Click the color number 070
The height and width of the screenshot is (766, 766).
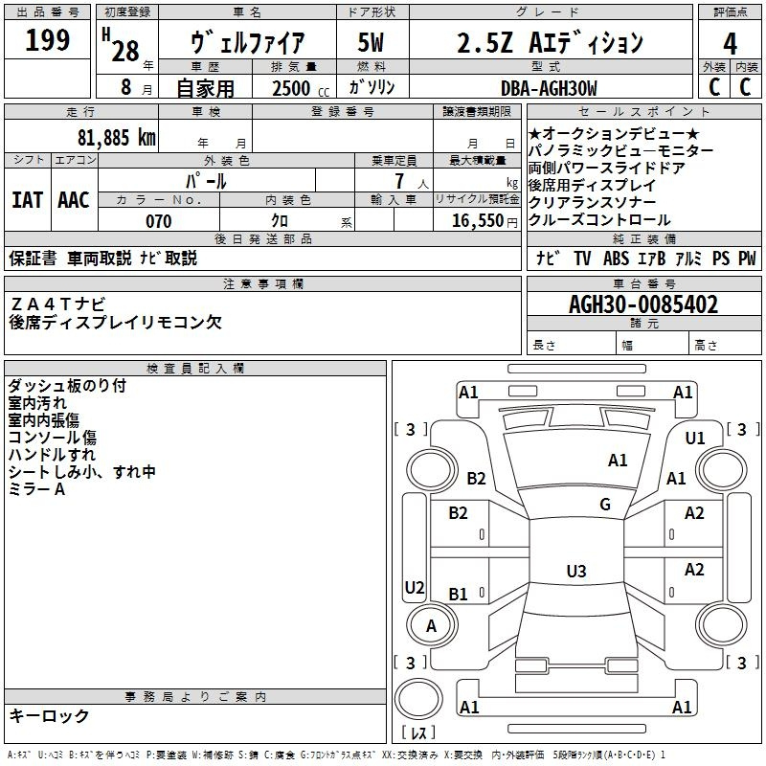tap(158, 221)
